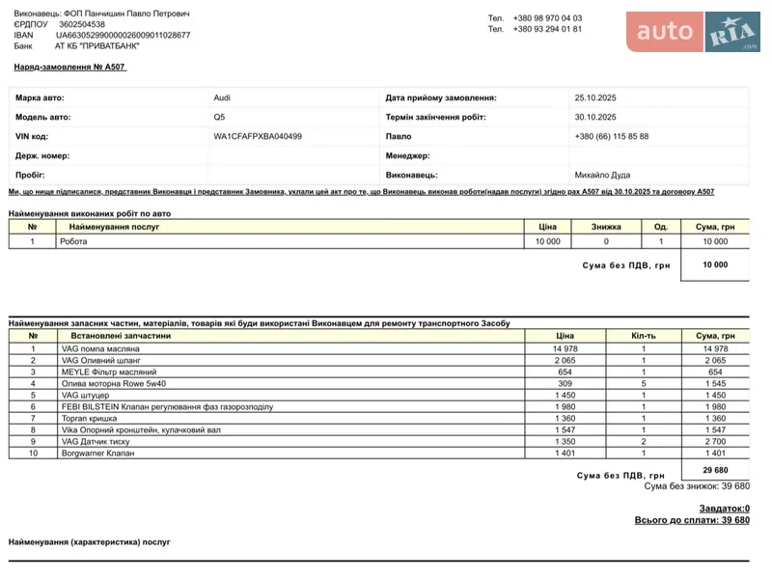The image size is (772, 579).
Task: Click row 'VAG помпа масляна'
Action: (x=379, y=349)
